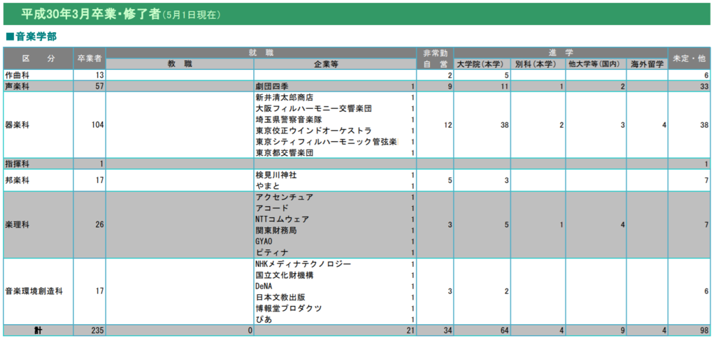Select 埼玉県警察音楽隊 entry
Screen dimensions: 716x343
point(289,119)
